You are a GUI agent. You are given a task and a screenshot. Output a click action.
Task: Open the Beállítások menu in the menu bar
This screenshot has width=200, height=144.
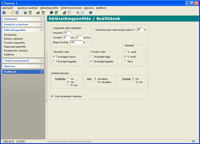pyautogui.click(x=101, y=8)
